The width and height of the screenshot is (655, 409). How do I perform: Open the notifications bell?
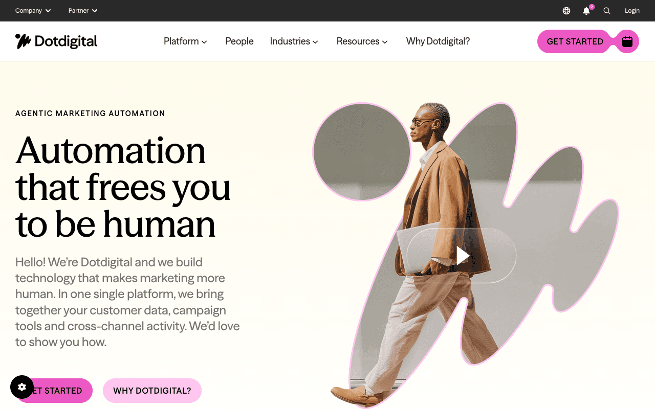[586, 11]
